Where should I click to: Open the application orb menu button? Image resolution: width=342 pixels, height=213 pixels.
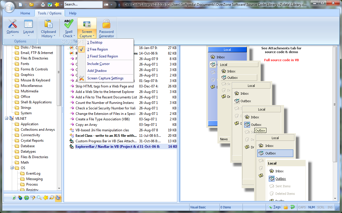(x=9, y=7)
